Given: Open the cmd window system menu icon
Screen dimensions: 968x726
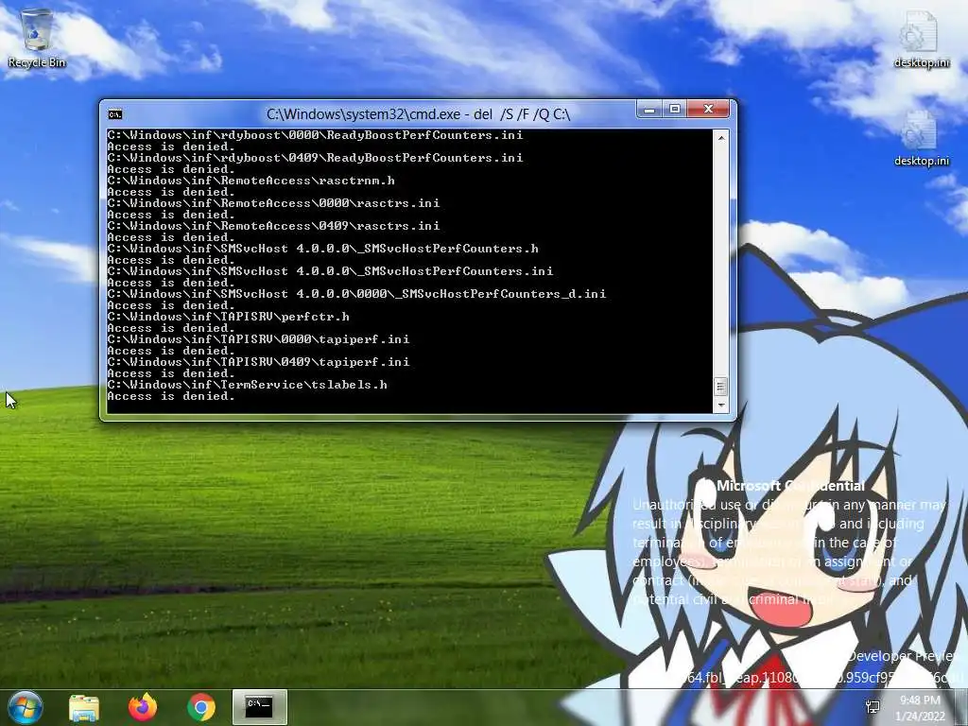Looking at the screenshot, I should pyautogui.click(x=114, y=114).
